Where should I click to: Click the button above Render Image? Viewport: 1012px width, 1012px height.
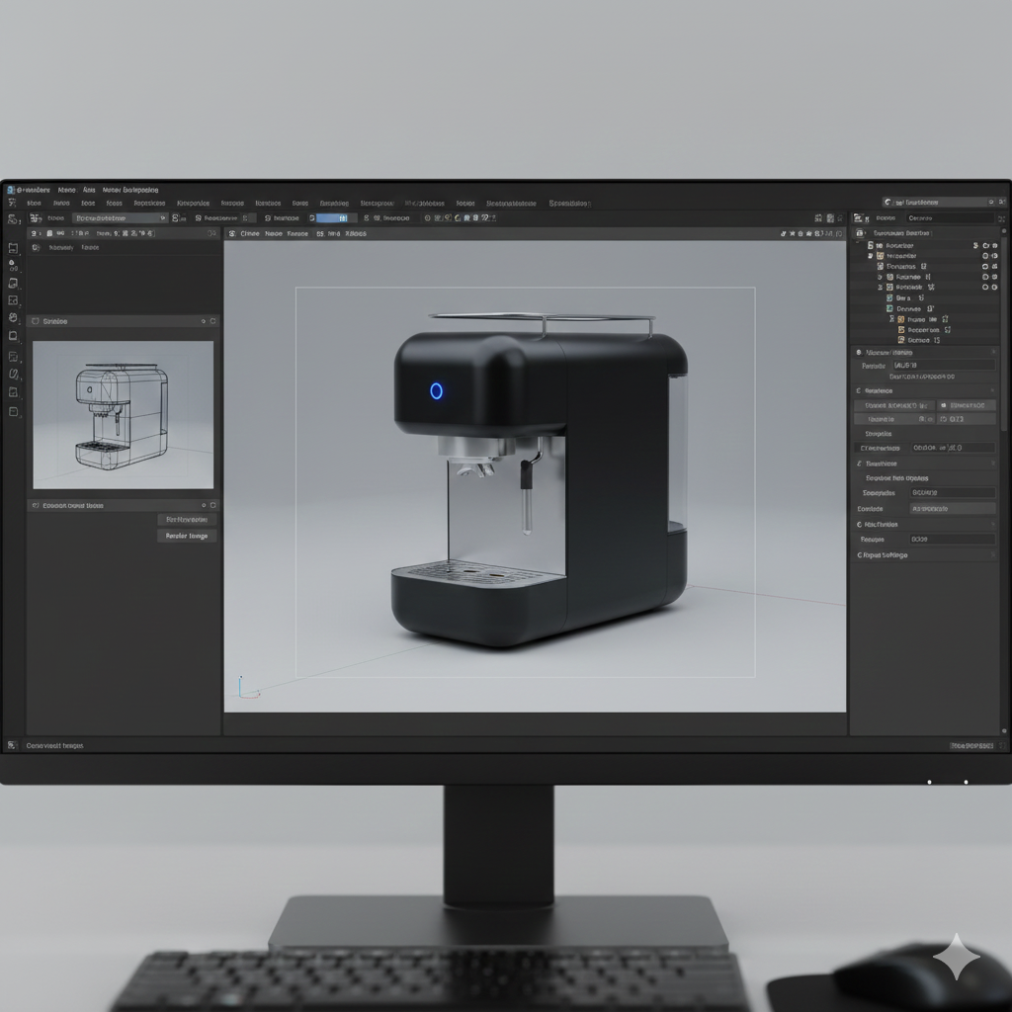coord(186,519)
